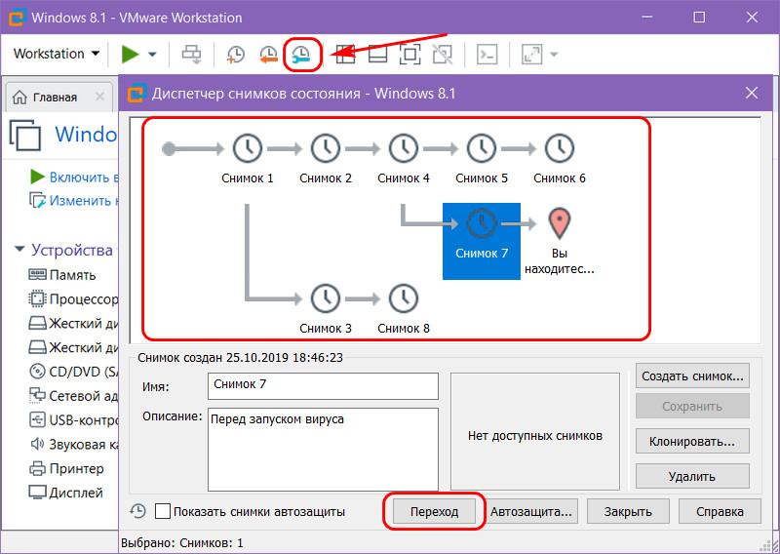
Task: Select the Процессор device
Action: click(74, 299)
